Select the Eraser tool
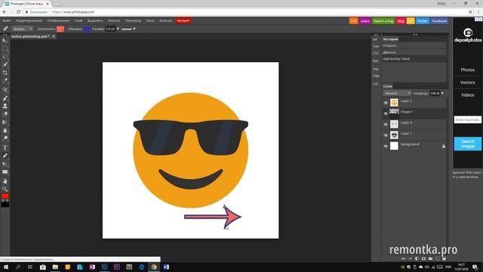The width and height of the screenshot is (483, 272). point(5,114)
